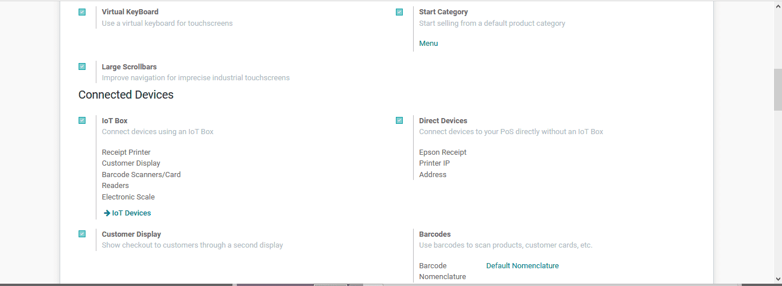Click the Virtual KeyBoard setting title
782x286 pixels.
[x=130, y=12]
